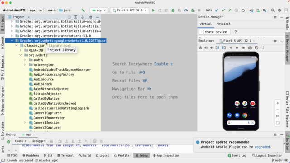This screenshot has height=163, width=290.
Task: Select the Console tab in Debug
Action: (21, 141)
